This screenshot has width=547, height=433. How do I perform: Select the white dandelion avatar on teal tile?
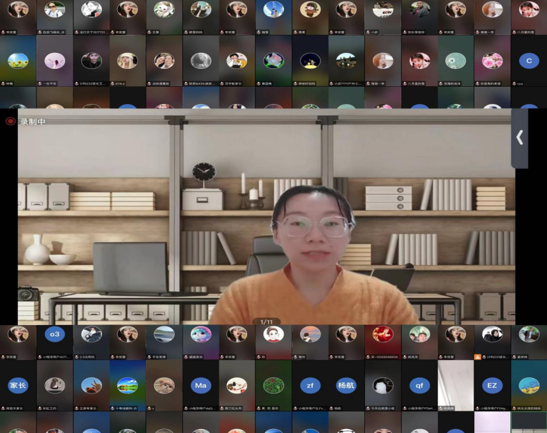coord(455,61)
